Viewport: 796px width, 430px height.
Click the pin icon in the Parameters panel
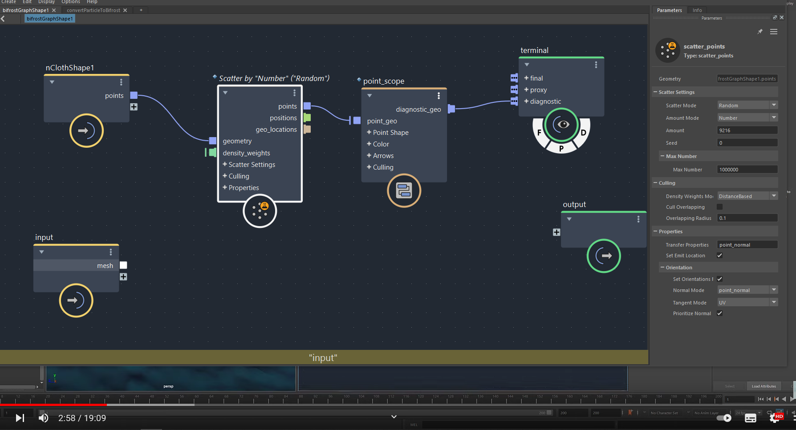(760, 32)
